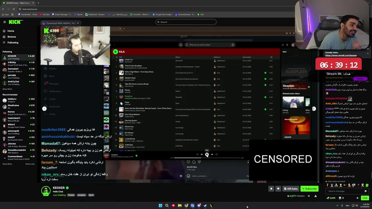Click the green Chat send button
372x209 pixels.
365,198
